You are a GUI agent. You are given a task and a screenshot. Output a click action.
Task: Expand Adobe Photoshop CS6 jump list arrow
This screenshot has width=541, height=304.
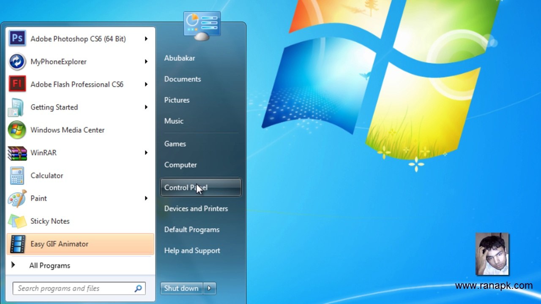click(x=146, y=39)
